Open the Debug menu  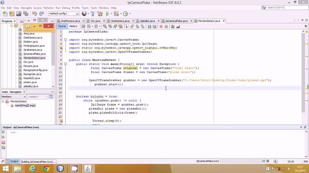66,8
